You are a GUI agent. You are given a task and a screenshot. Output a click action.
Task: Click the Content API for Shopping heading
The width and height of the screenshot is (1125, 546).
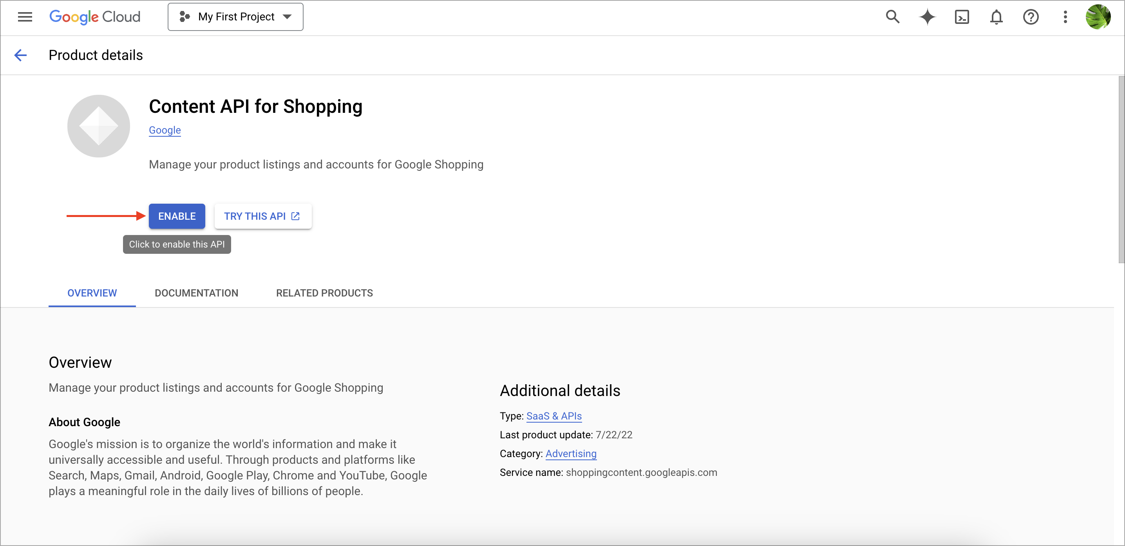pos(255,107)
